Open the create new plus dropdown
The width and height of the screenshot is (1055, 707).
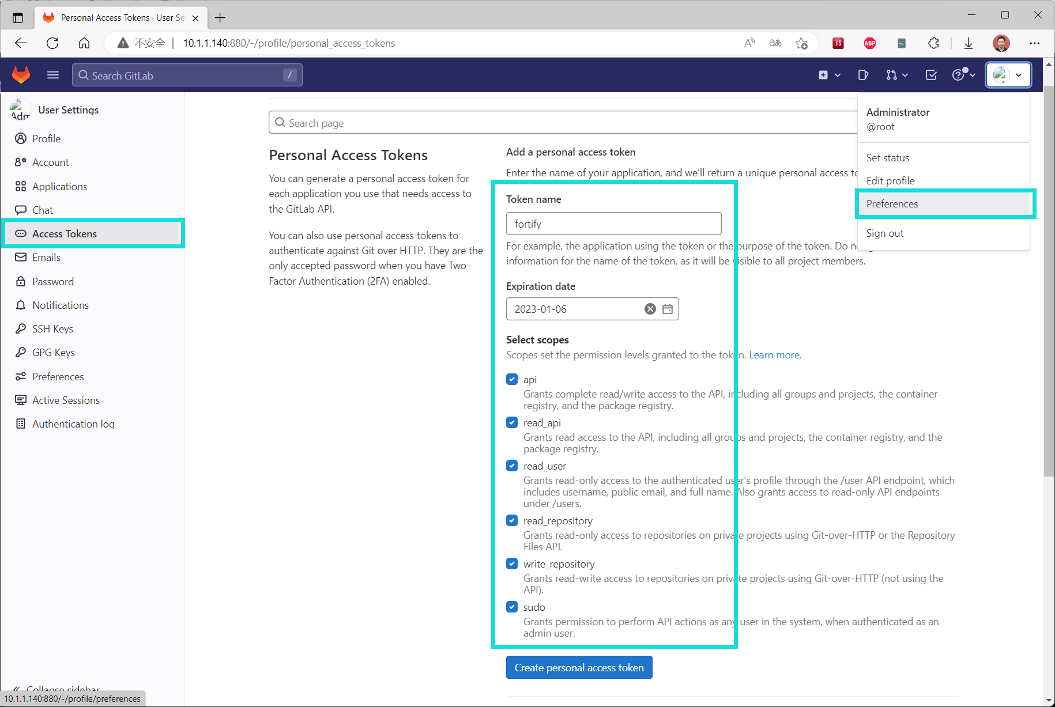pos(830,75)
